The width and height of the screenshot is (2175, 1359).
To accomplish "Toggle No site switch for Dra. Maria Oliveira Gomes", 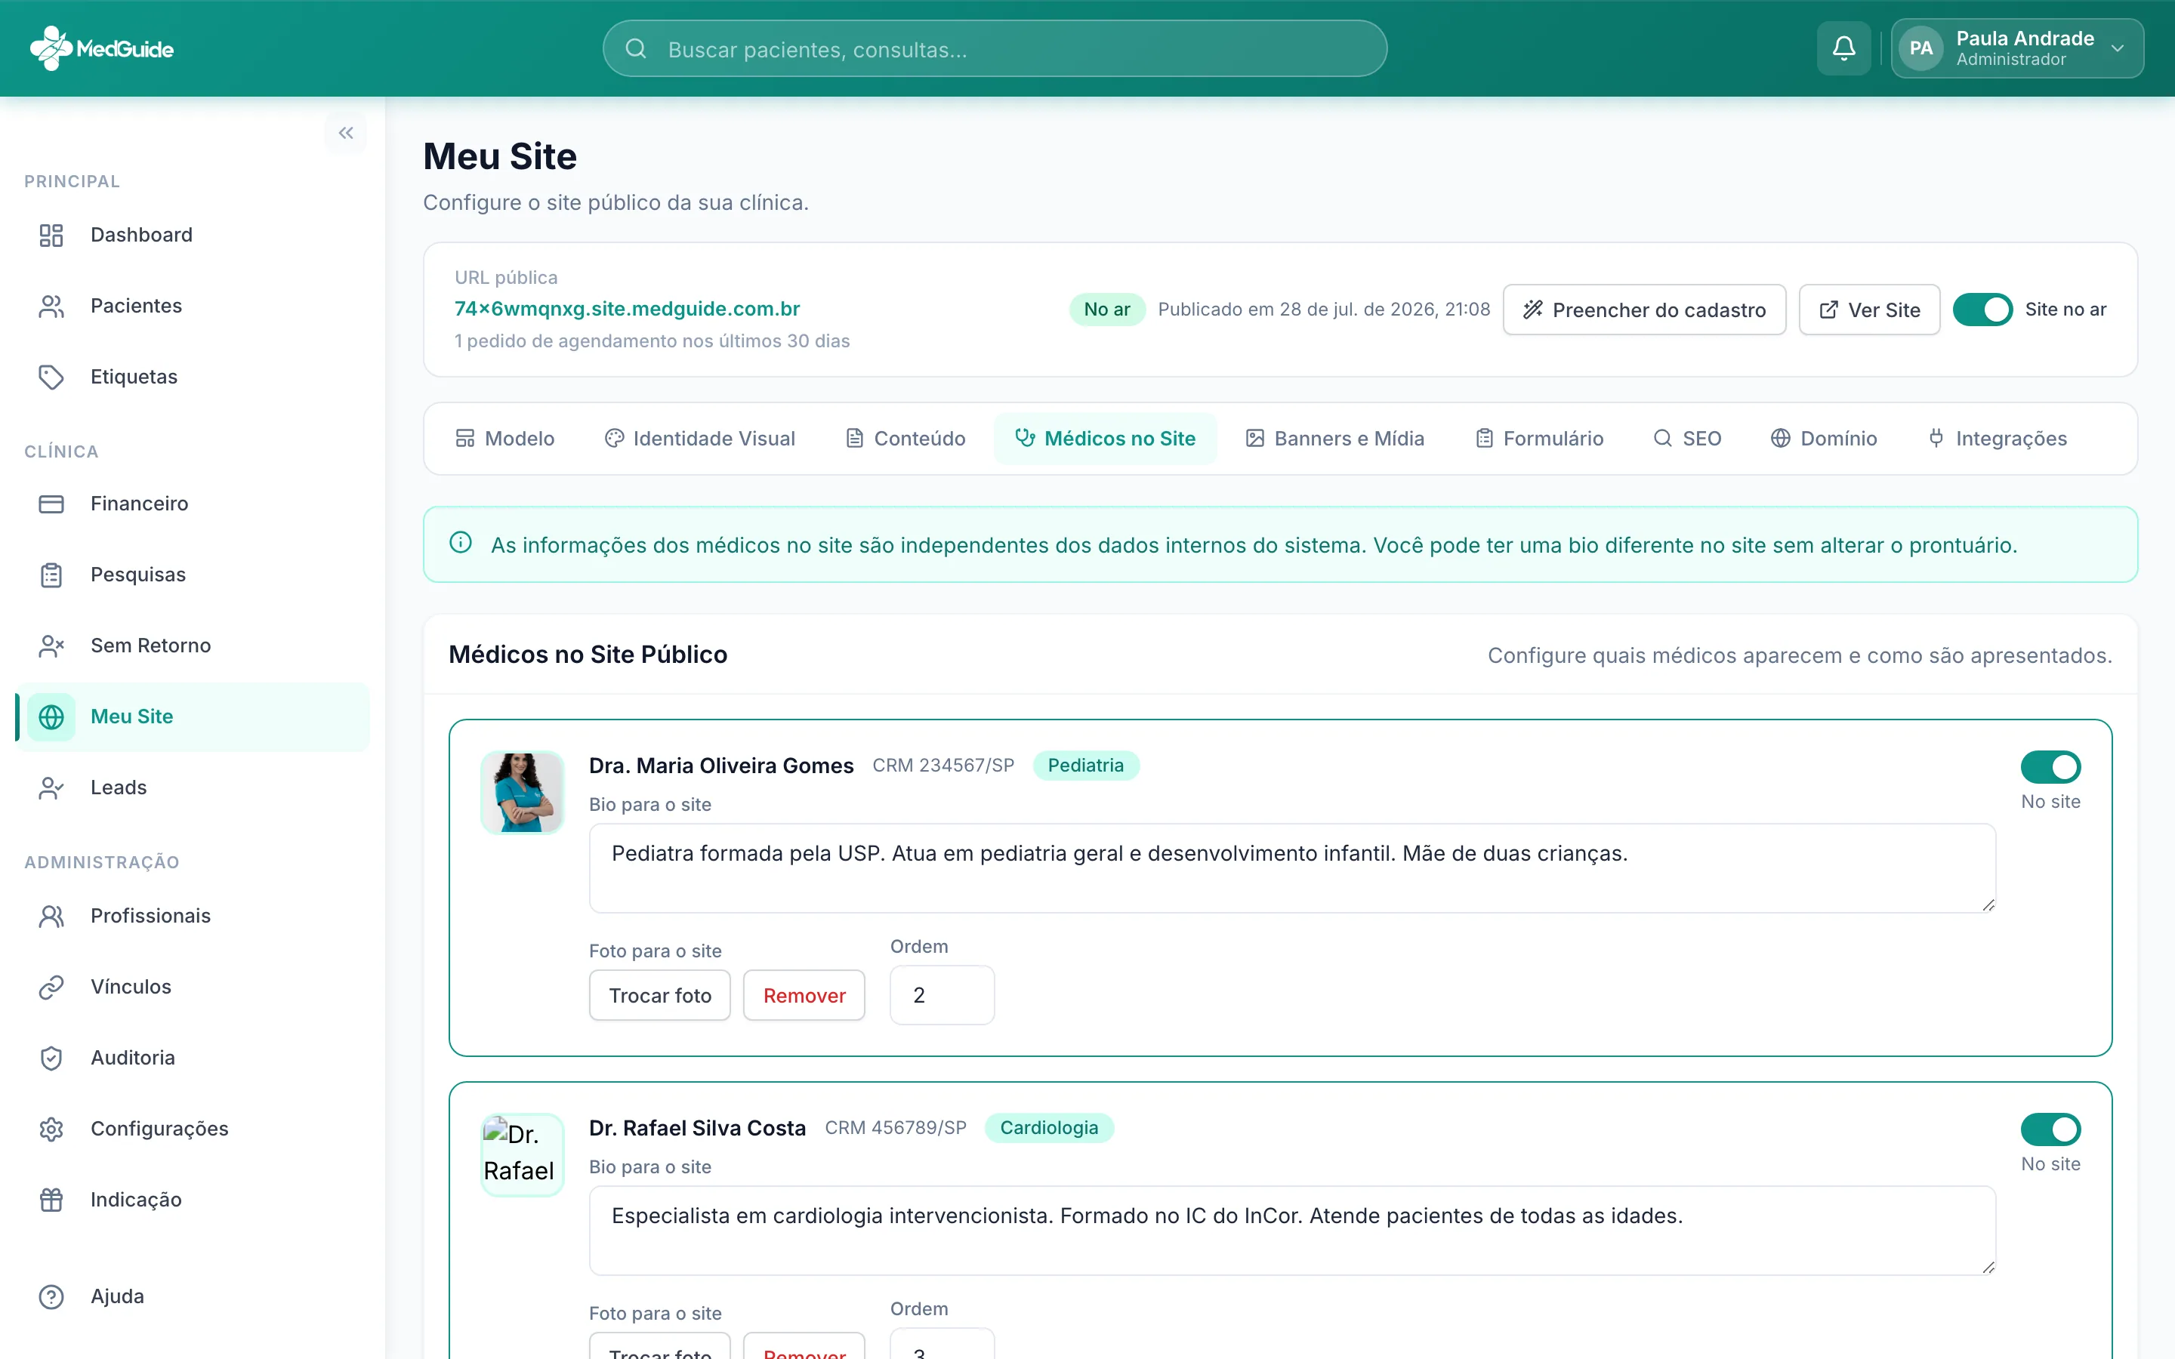I will (2051, 766).
